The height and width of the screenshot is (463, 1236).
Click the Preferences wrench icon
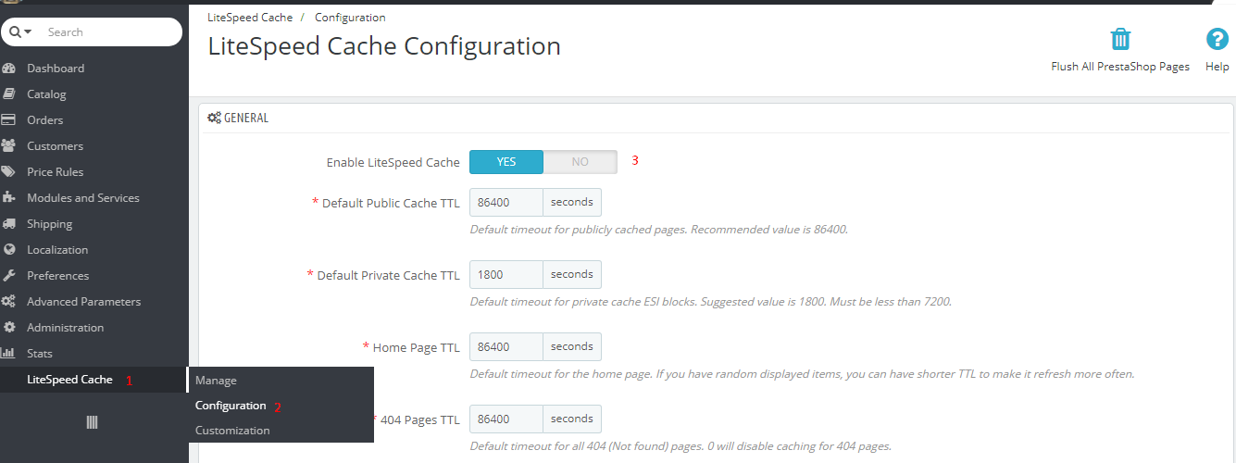[x=9, y=276]
